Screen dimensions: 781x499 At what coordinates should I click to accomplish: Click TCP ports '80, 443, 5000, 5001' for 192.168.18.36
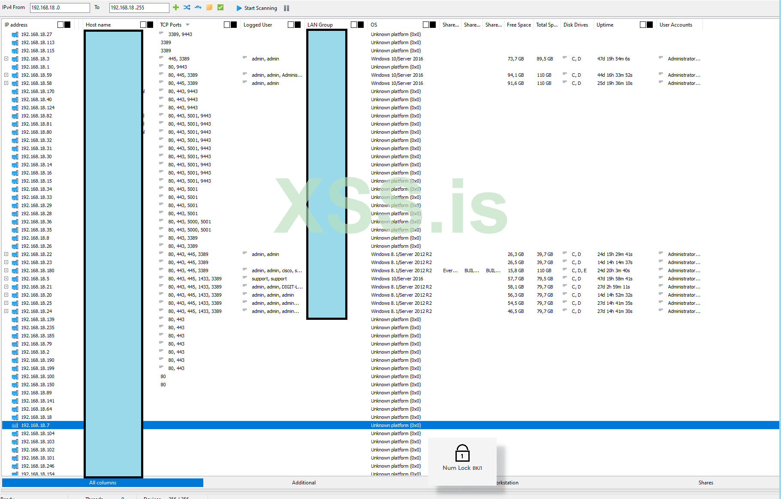[190, 222]
